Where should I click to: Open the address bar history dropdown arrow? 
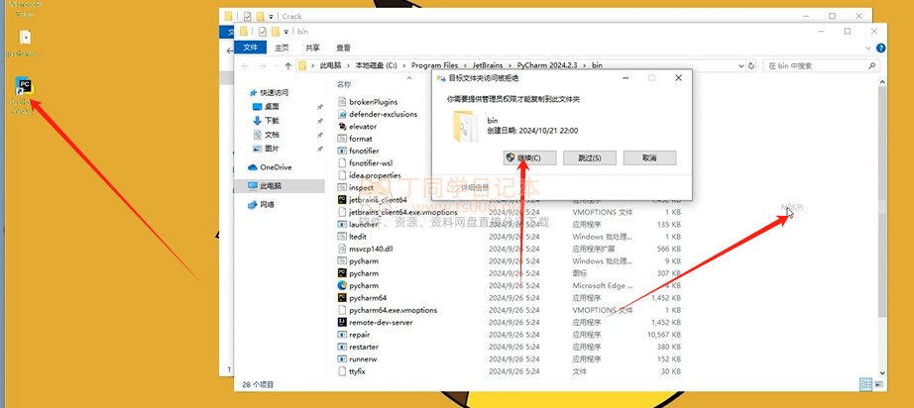[x=741, y=65]
